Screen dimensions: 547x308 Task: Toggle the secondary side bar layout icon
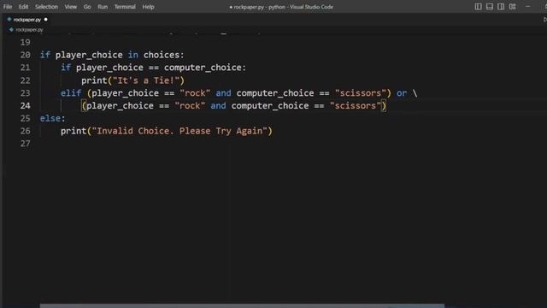[x=501, y=7]
